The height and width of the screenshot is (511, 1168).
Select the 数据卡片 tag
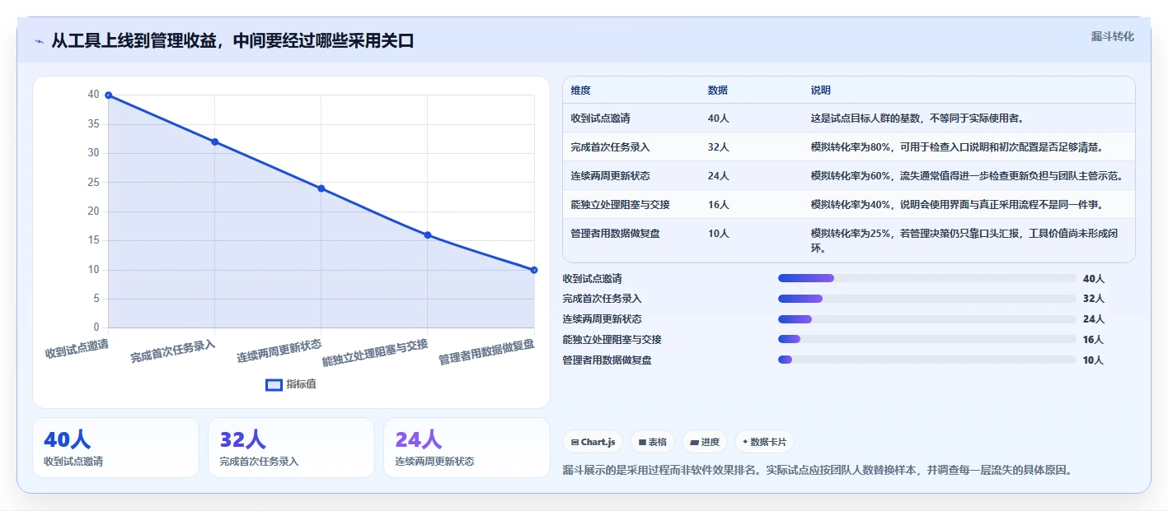[x=764, y=442]
